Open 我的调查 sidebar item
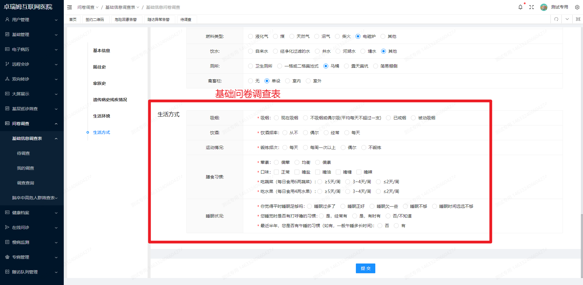Viewport: 583px width, 285px height. tap(26, 168)
